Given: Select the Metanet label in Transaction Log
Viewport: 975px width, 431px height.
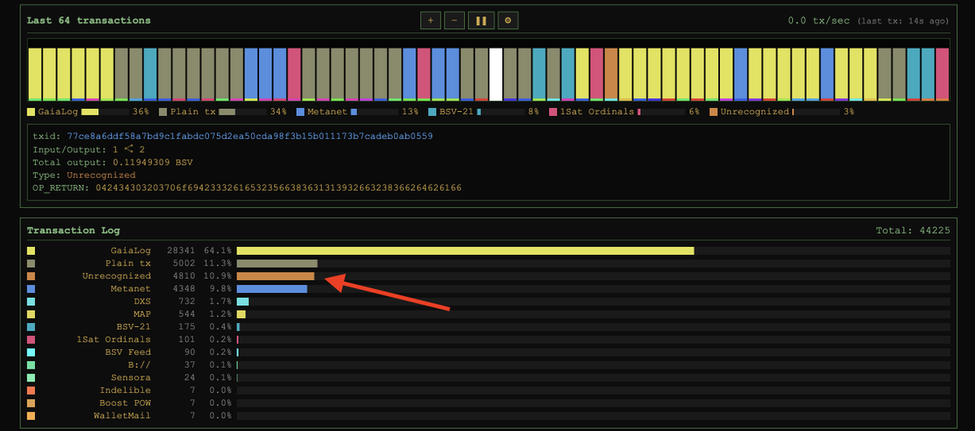Looking at the screenshot, I should pos(131,289).
